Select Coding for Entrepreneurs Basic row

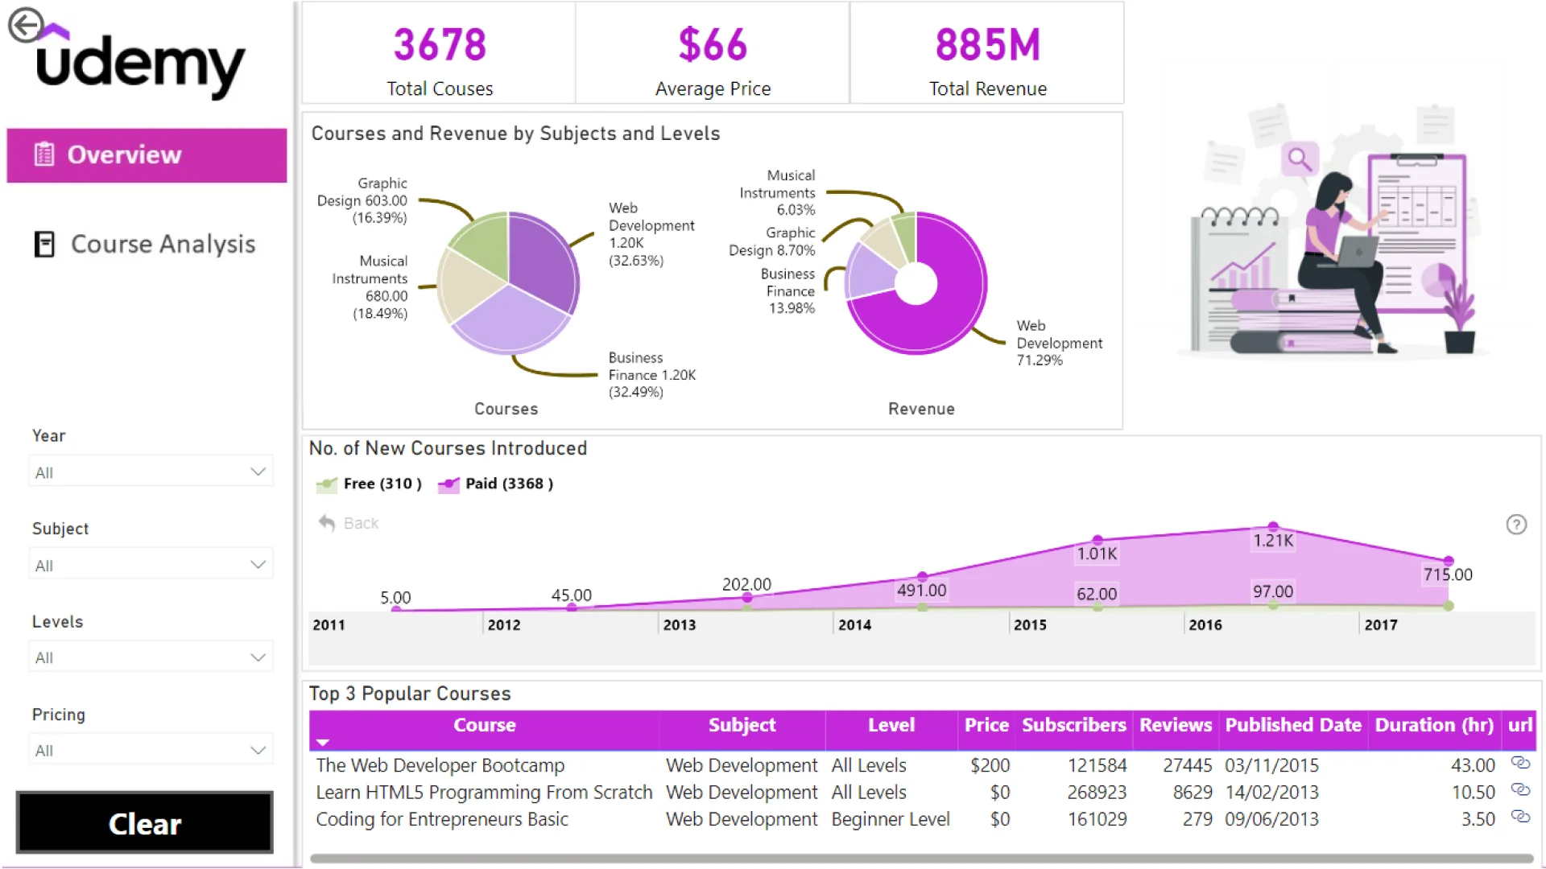click(923, 819)
